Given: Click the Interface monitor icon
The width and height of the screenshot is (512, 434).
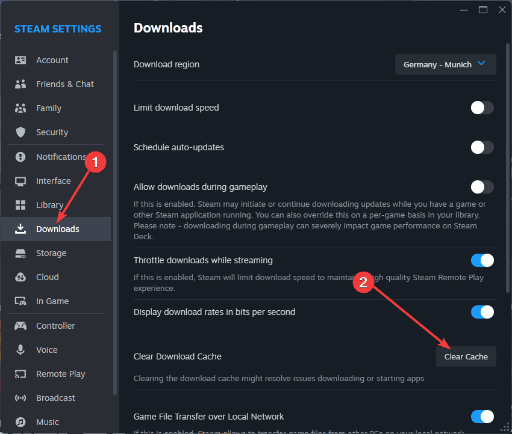Looking at the screenshot, I should (x=20, y=181).
